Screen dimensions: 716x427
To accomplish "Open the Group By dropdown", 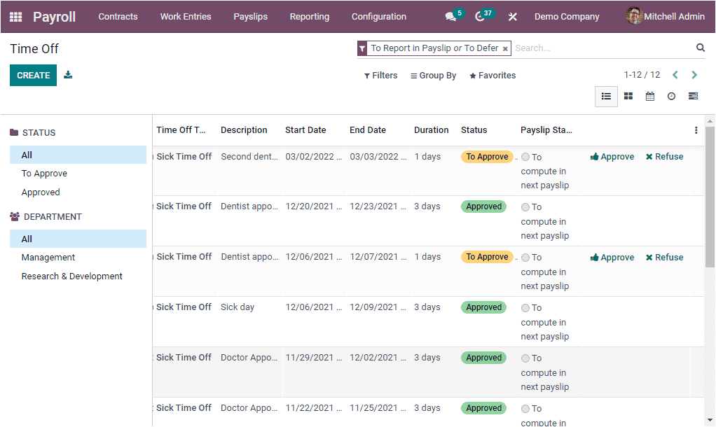I will [x=433, y=75].
